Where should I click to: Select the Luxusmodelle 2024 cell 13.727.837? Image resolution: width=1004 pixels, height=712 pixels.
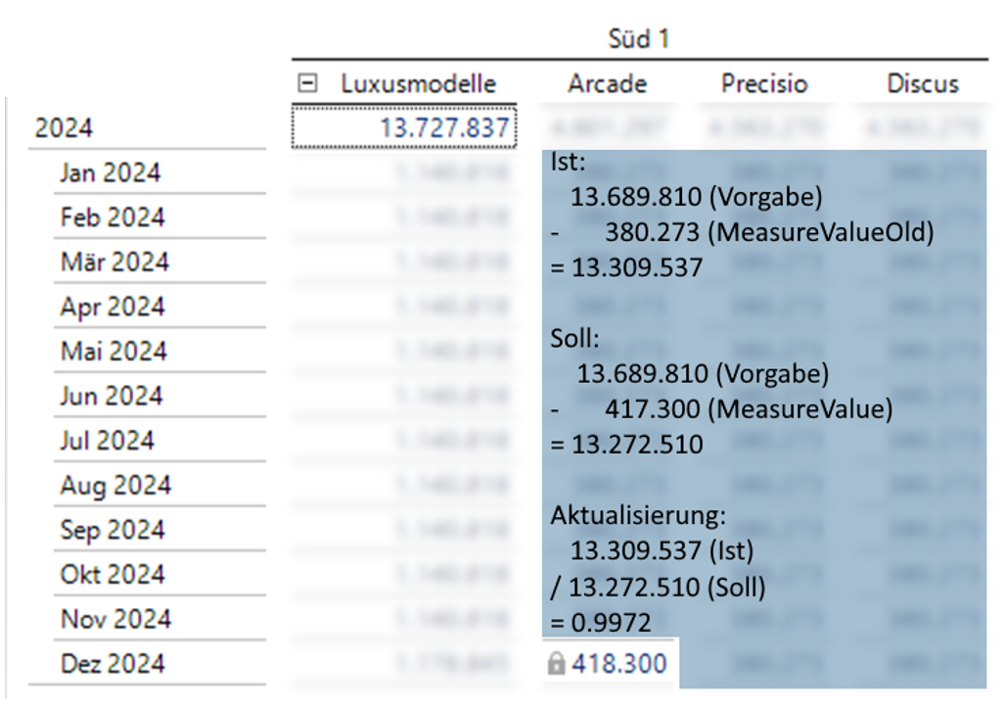[403, 128]
